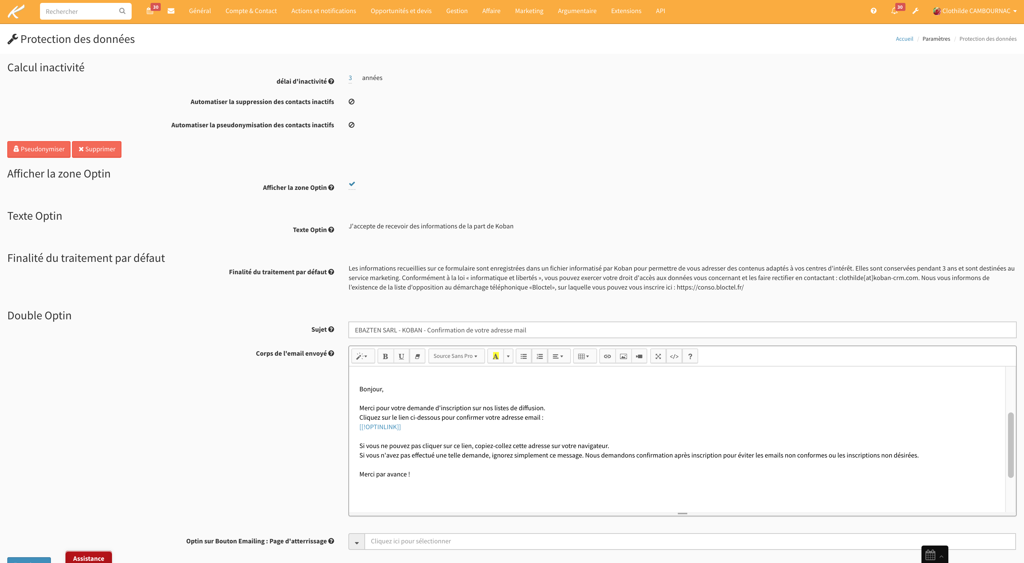This screenshot has width=1024, height=563.
Task: Open the Marketing menu
Action: coord(529,11)
